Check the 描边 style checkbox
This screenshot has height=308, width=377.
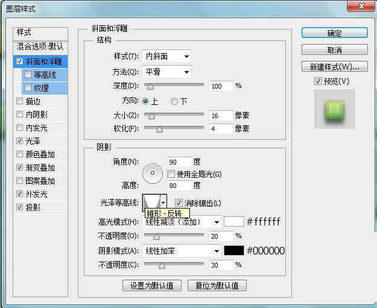click(19, 101)
